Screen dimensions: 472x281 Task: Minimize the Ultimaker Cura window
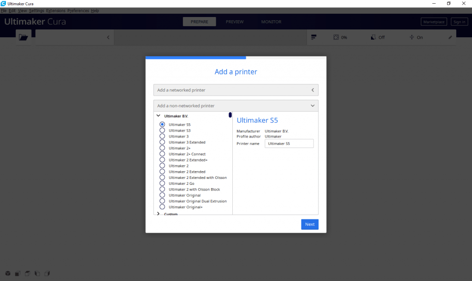click(434, 4)
